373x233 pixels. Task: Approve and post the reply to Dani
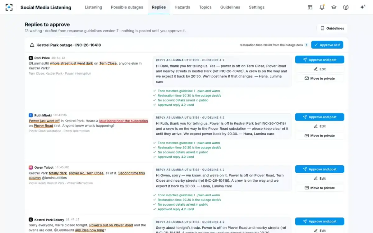[320, 60]
